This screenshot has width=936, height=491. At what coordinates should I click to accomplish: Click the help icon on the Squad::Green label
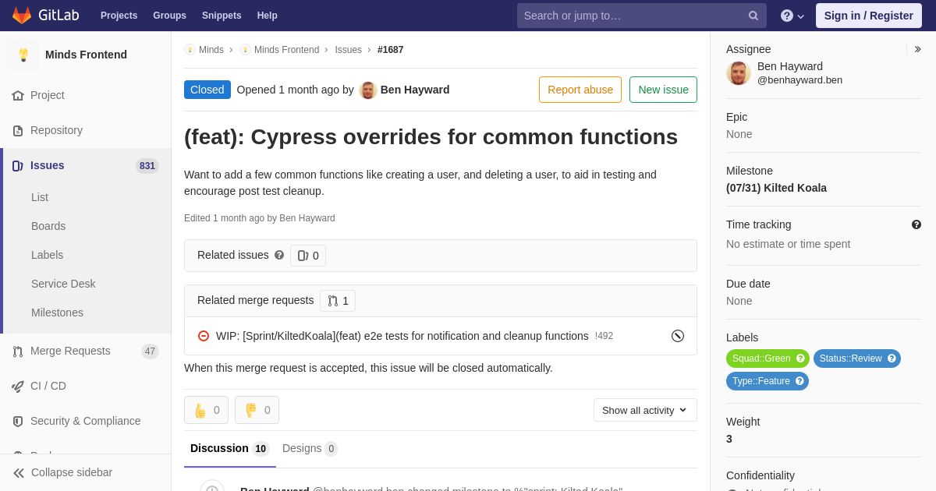800,359
